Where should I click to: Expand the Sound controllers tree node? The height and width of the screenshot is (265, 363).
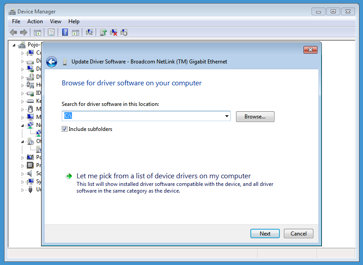(x=22, y=174)
